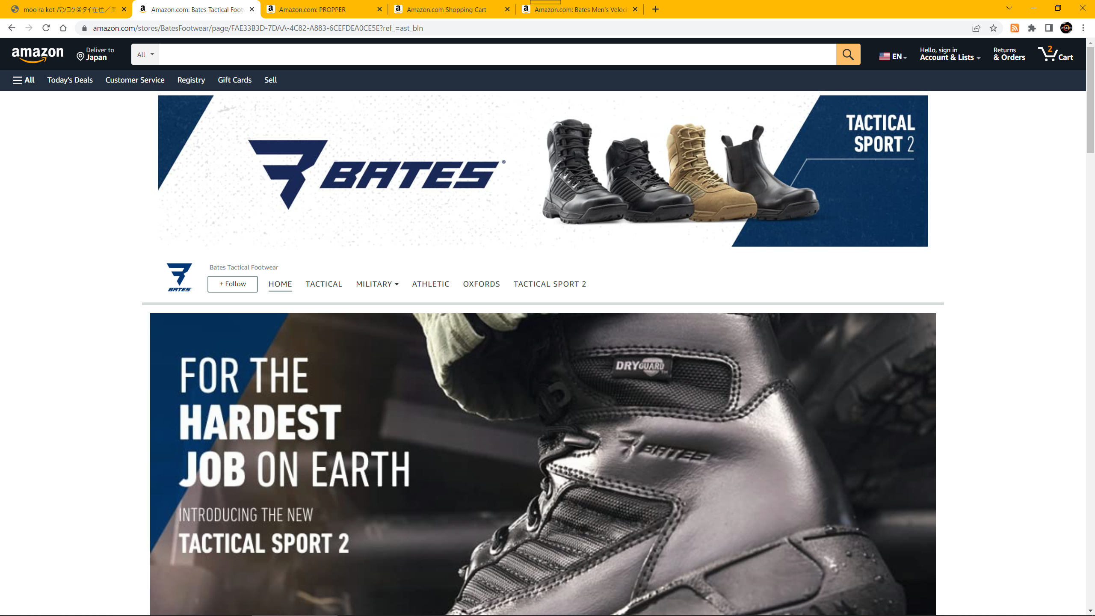The height and width of the screenshot is (616, 1095).
Task: Expand the MILITARY store menu
Action: click(377, 284)
